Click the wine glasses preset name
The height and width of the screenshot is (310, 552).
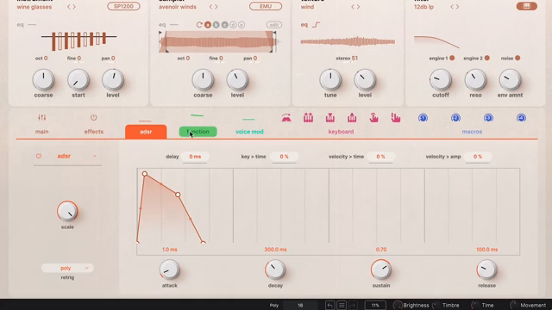[34, 7]
